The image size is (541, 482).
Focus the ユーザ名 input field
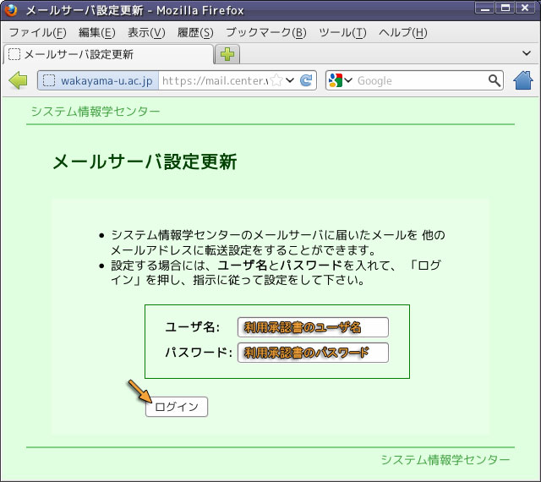(313, 327)
